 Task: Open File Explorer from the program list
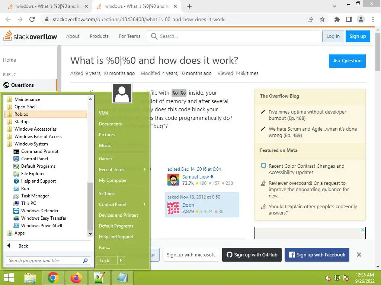[x=33, y=174]
